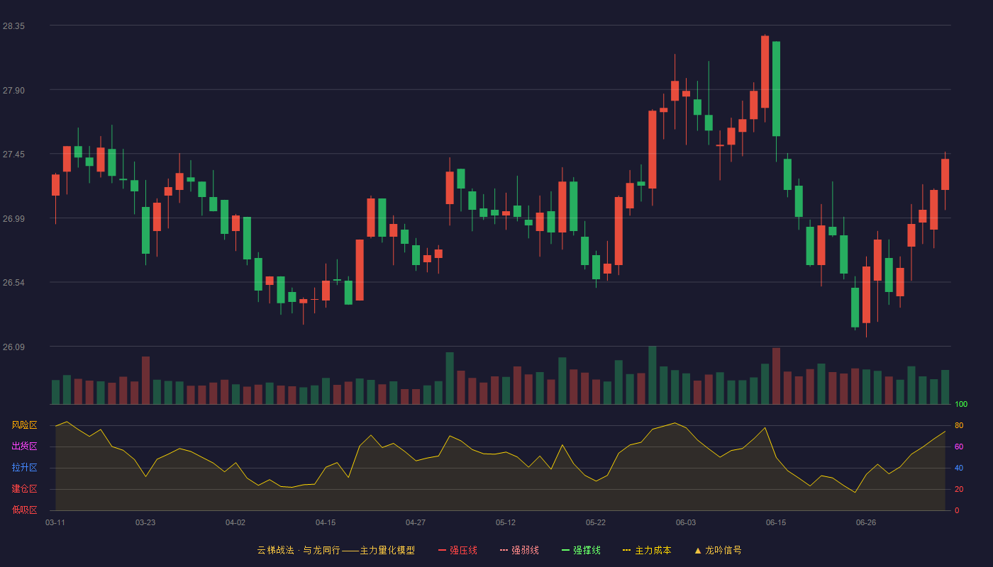
Task: Toggle the 主力成本 legend item
Action: click(647, 550)
